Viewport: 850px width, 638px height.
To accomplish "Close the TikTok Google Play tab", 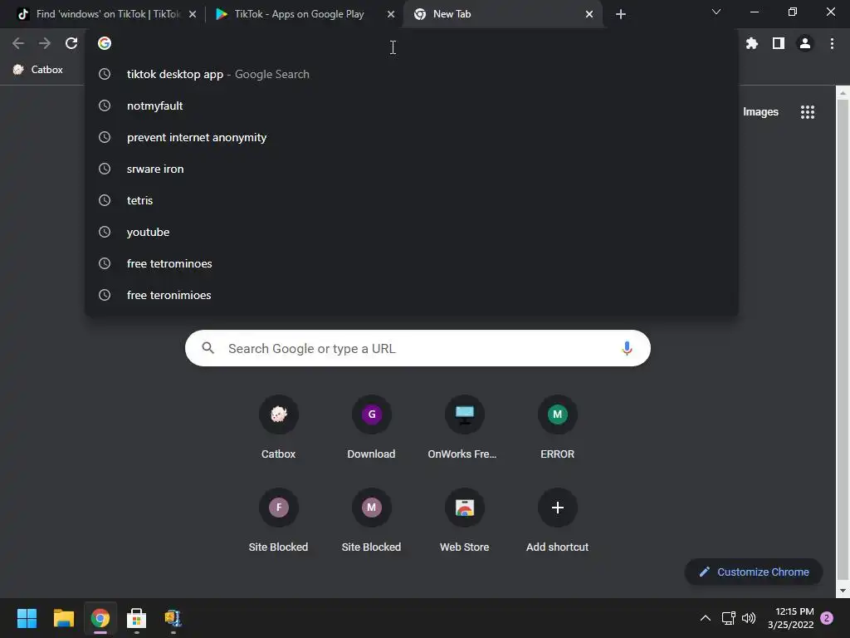I will 391,15.
